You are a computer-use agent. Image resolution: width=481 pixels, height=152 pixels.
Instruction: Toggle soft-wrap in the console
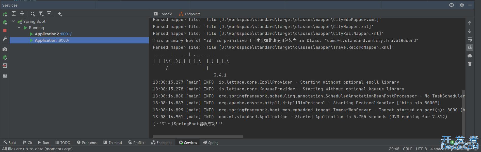pyautogui.click(x=470, y=39)
